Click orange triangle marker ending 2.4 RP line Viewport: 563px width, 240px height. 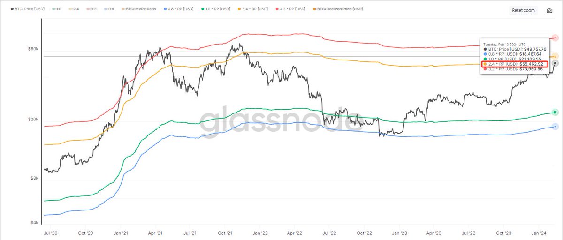(x=555, y=56)
